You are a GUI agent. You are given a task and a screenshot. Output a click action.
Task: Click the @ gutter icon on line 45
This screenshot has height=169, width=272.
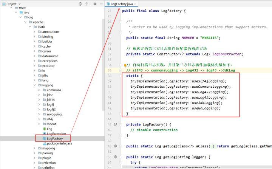point(116,124)
